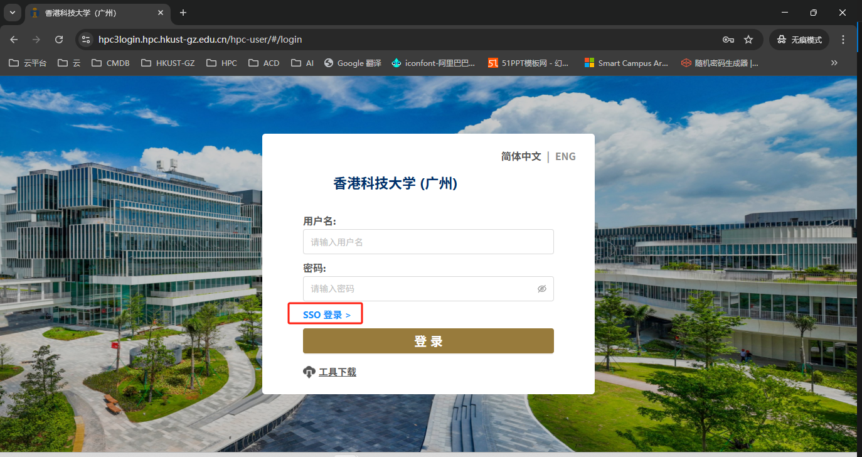Open the iconfont-阿里巴巴 bookmark

[433, 63]
